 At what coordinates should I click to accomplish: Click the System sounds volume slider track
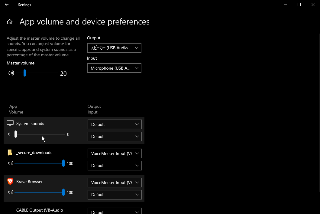tap(42, 134)
